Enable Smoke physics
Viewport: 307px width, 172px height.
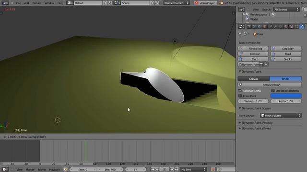[286, 59]
